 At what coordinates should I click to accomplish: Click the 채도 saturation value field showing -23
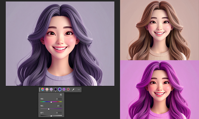59,106
